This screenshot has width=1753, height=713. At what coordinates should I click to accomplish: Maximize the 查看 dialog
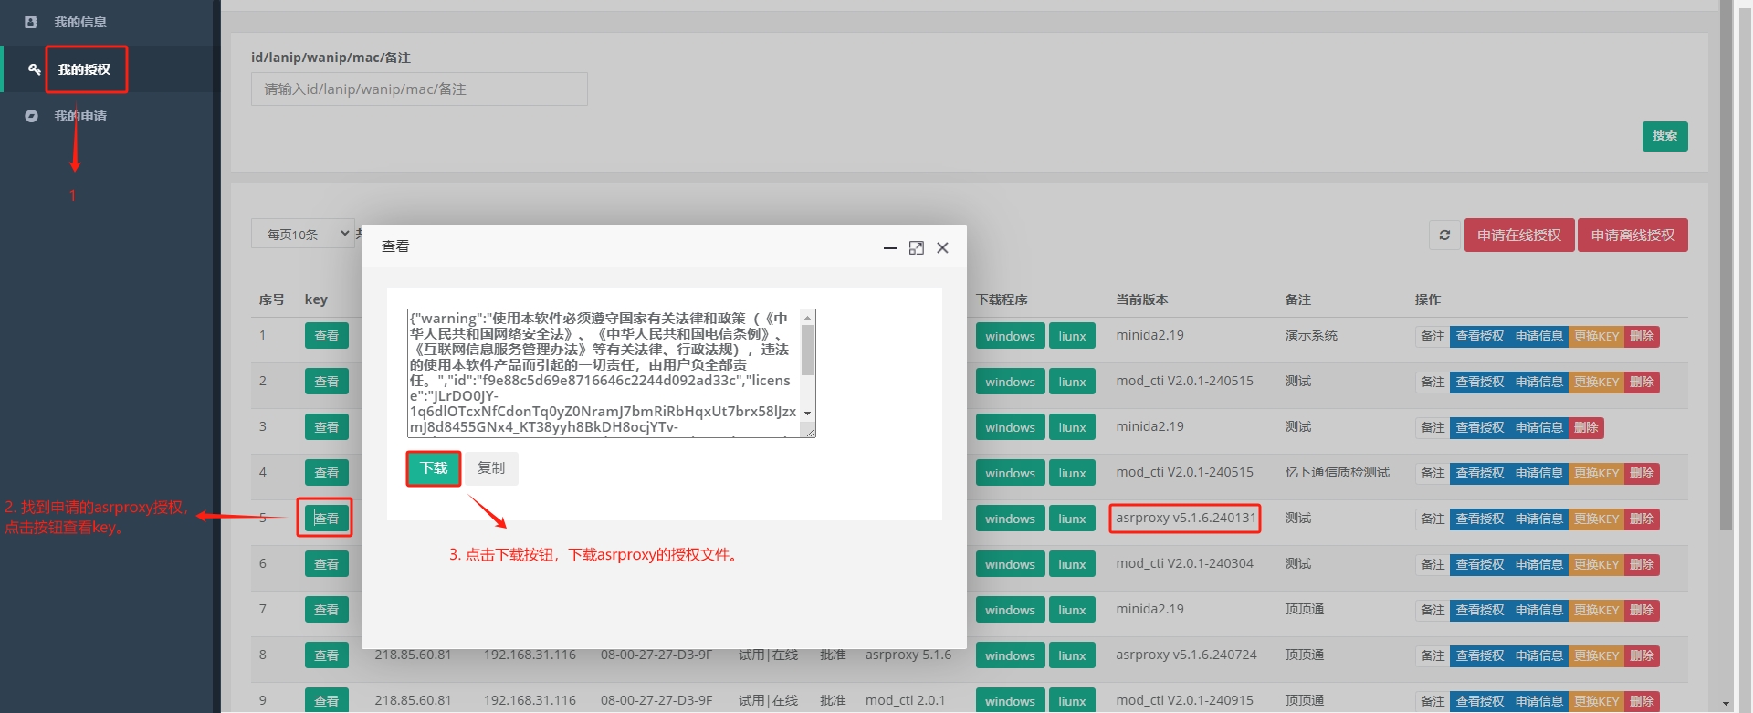(917, 248)
